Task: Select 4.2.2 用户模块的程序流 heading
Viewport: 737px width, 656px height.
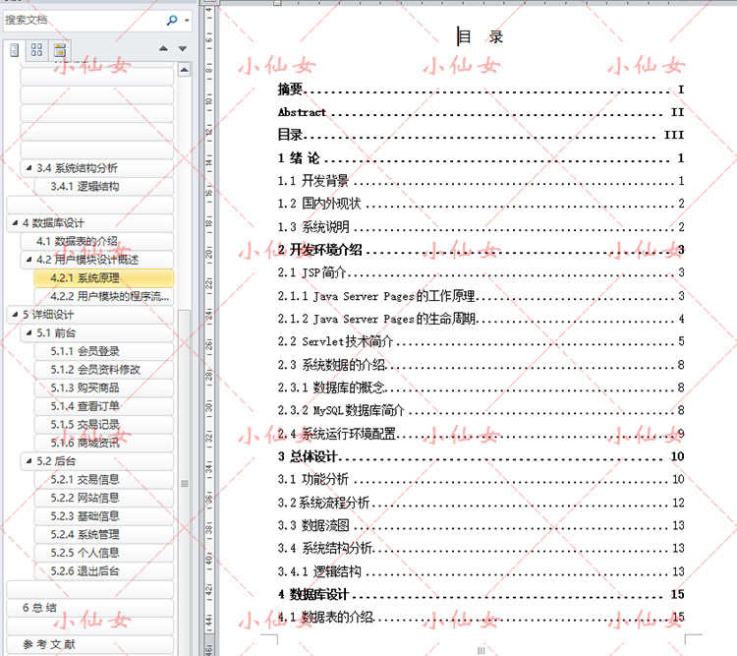Action: click(x=103, y=296)
